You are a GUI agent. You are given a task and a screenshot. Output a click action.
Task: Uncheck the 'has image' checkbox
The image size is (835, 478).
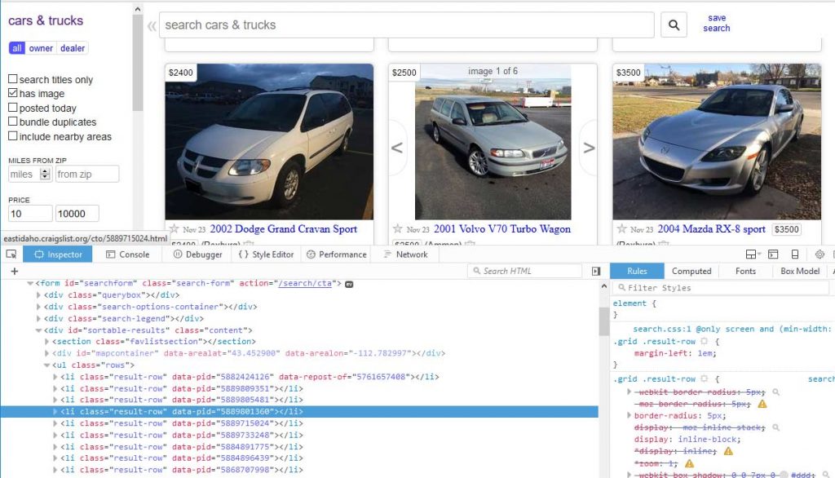(x=13, y=94)
